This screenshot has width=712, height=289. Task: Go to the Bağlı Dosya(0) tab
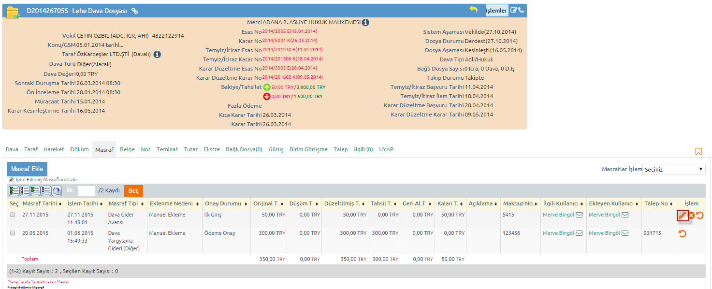(x=244, y=149)
